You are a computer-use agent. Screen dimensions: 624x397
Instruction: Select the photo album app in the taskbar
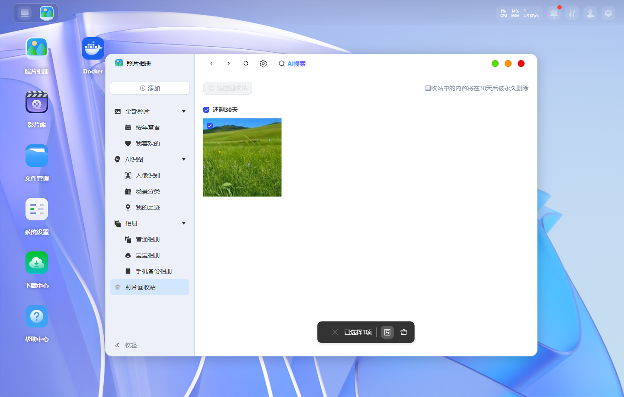[x=47, y=13]
